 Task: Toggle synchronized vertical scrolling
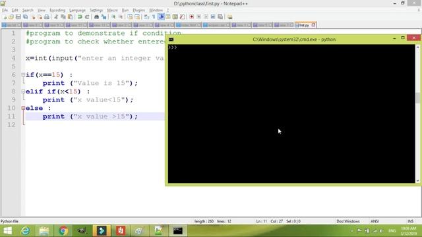(x=130, y=17)
